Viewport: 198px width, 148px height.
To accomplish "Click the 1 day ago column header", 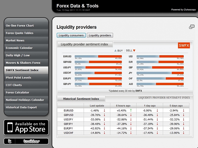I will (150, 106).
